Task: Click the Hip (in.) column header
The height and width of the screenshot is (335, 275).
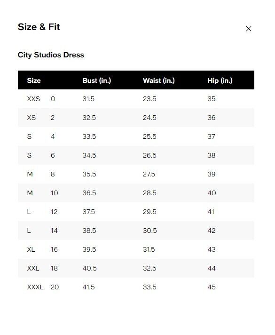Action: (x=220, y=80)
